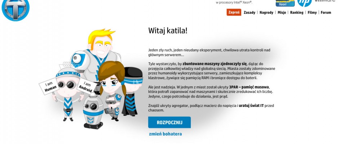Click the VMware logo
Image resolution: width=339 pixels, height=144 pixels.
[x=326, y=1]
